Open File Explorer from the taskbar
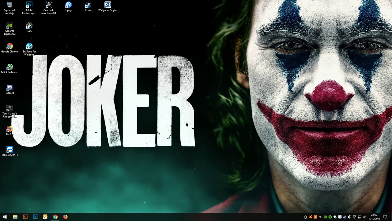 [x=15, y=217]
